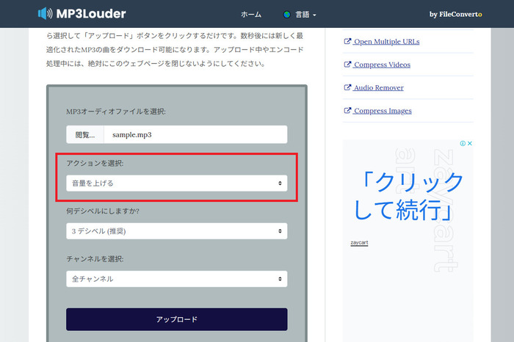This screenshot has width=514, height=342.
Task: Go to ホーム in the navigation bar
Action: 251,15
